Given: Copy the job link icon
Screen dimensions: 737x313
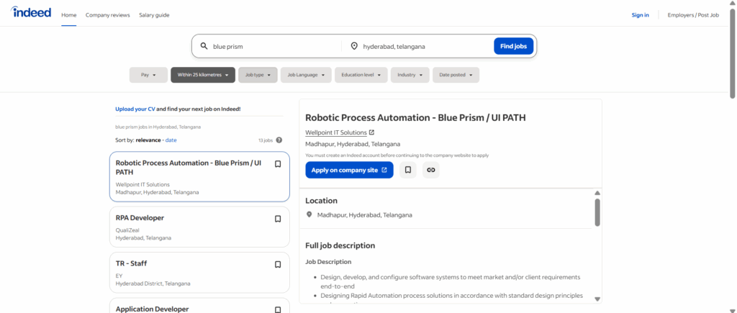Looking at the screenshot, I should coord(430,170).
